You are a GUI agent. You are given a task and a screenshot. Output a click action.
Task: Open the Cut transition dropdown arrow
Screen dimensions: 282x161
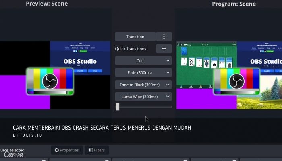[168, 61]
